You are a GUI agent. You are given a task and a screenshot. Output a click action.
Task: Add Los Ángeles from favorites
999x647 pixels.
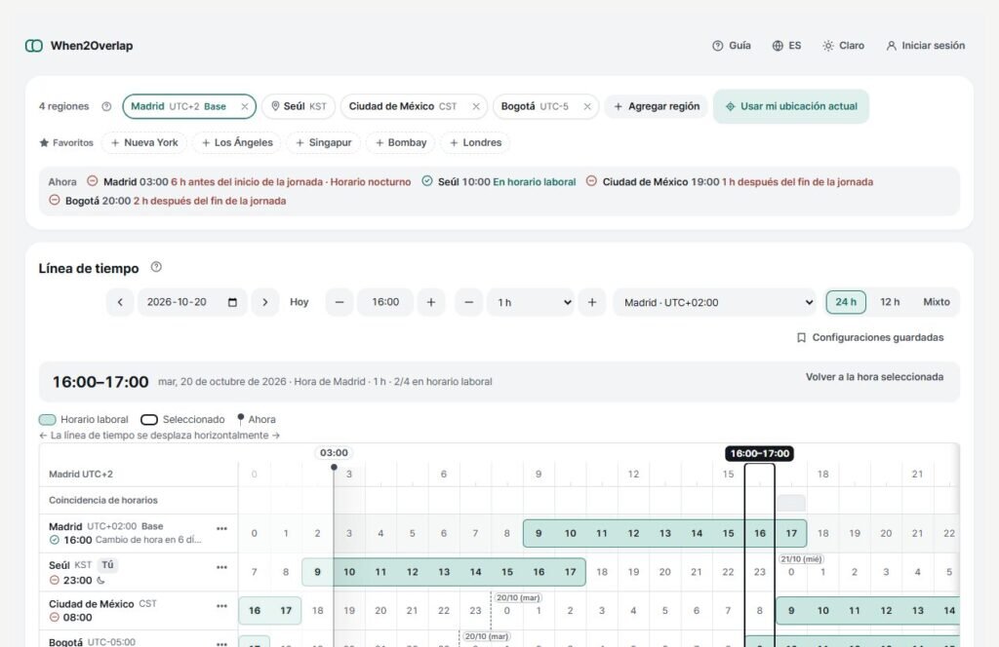coord(238,142)
